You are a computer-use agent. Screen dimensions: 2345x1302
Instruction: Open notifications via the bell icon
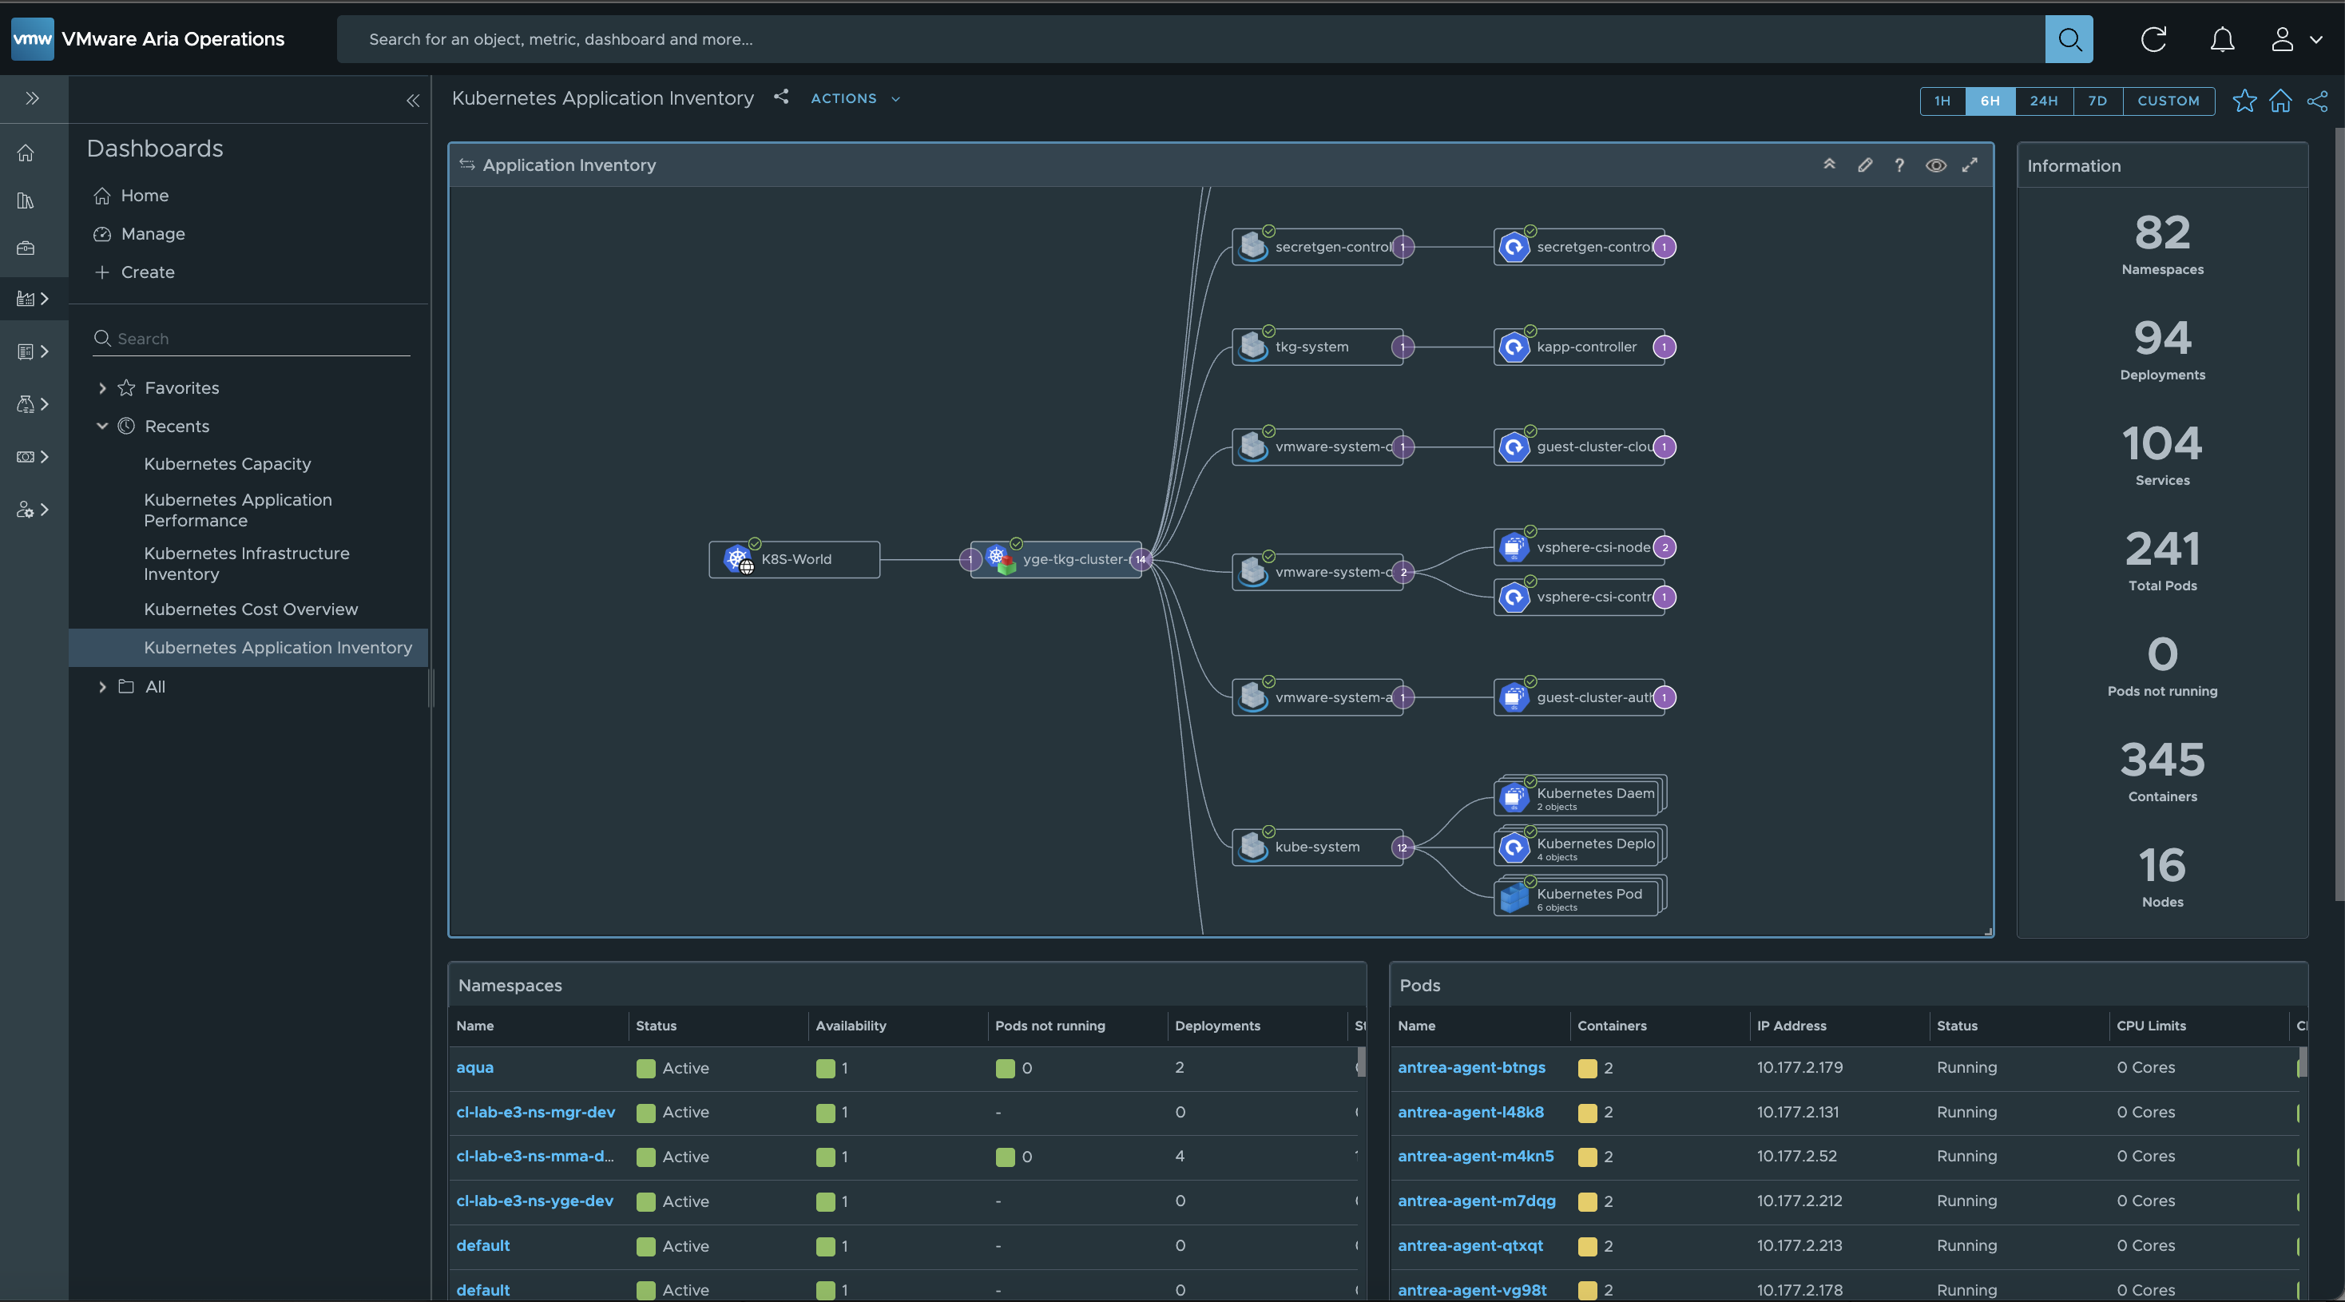tap(2221, 39)
